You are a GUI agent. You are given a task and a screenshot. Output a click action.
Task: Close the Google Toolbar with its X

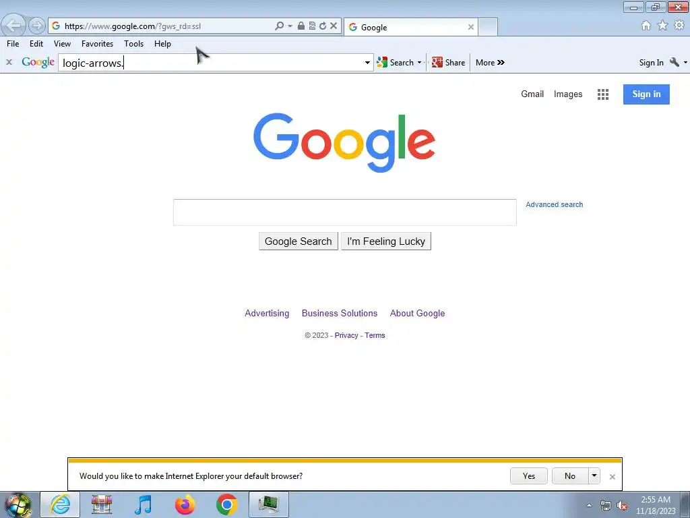point(9,62)
